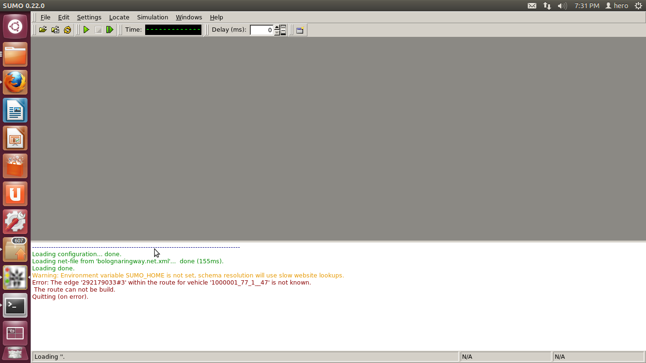Screen dimensions: 646x363
Task: Open the sound volume indicator
Action: point(562,6)
